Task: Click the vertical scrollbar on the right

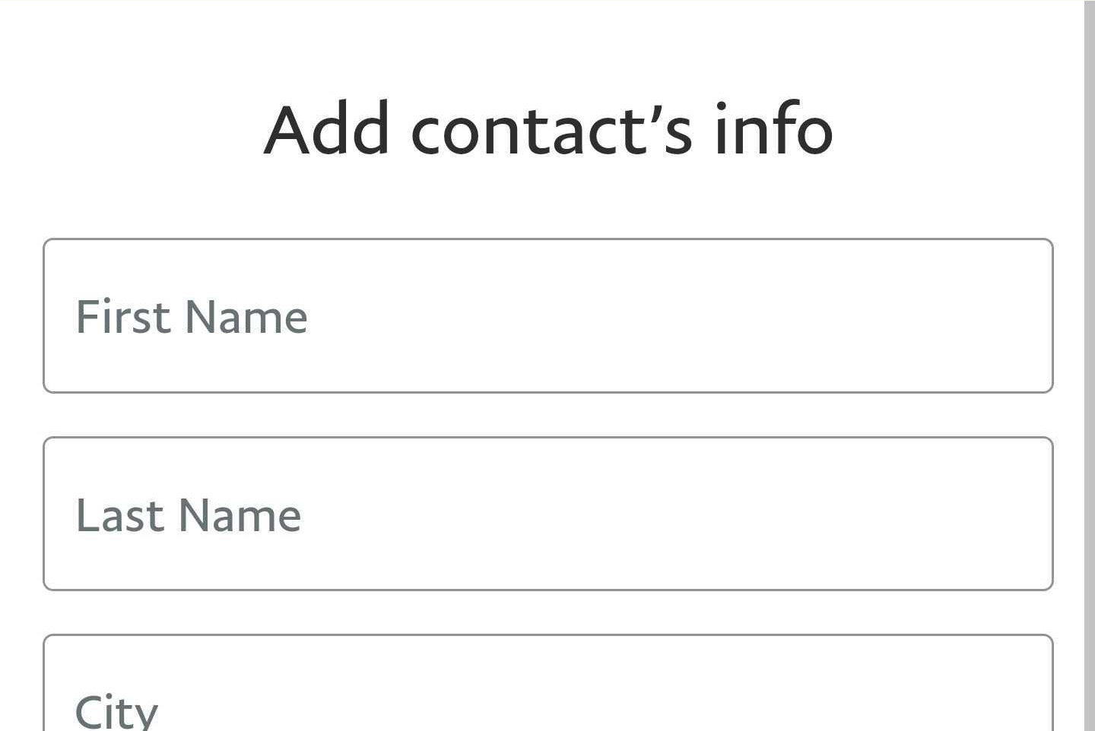Action: (1089, 365)
